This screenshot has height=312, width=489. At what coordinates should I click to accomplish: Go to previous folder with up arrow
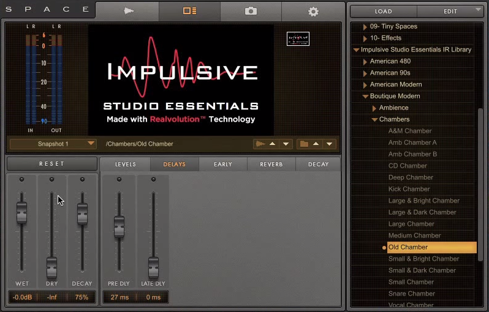pos(316,144)
